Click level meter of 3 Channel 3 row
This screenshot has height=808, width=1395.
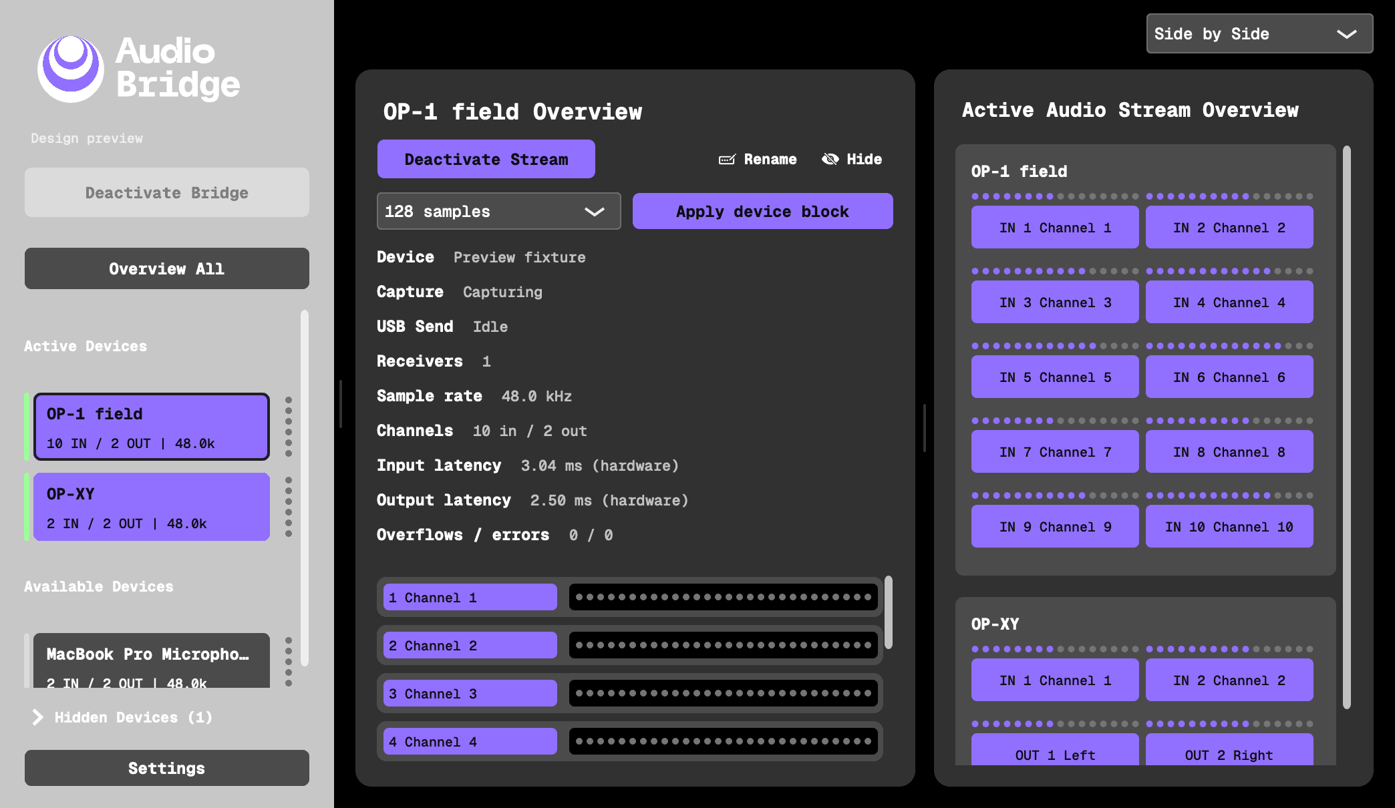[x=724, y=693]
